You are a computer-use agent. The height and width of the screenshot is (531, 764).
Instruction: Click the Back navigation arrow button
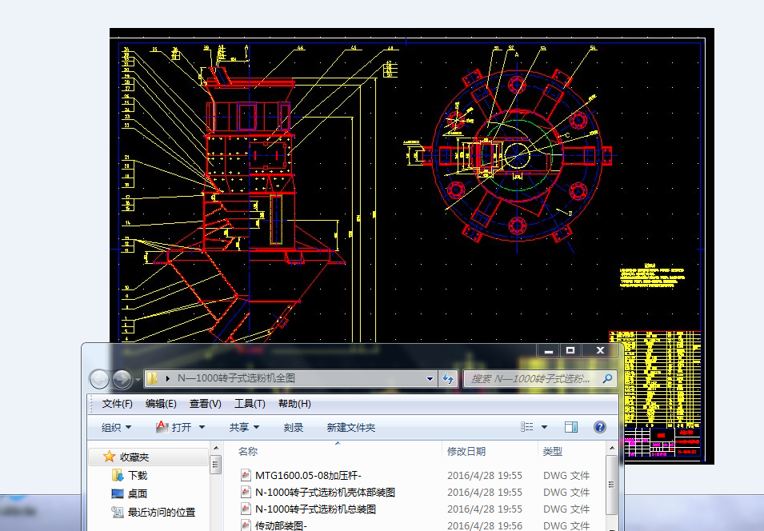point(99,379)
